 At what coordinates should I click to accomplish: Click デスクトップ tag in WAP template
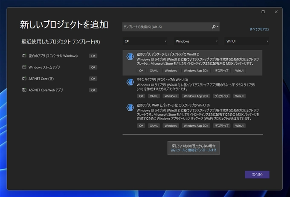pos(222,126)
